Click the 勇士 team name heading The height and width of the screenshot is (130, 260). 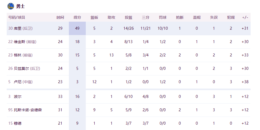point(20,6)
